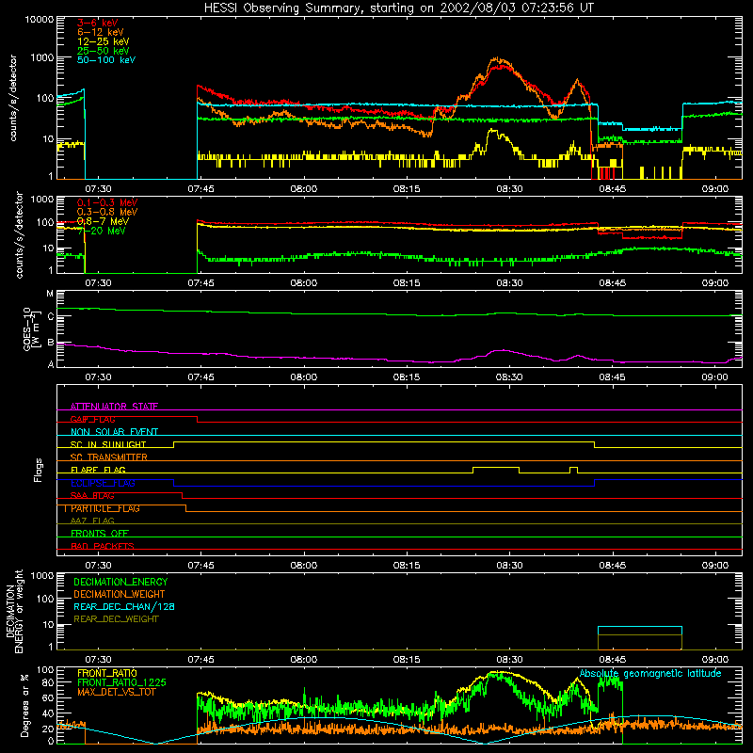Screen dimensions: 753x753
Task: Select the NON_SOLAR_EVENT flag label
Action: pos(114,432)
